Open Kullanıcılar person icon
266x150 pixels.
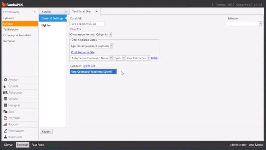pyautogui.click(x=6, y=137)
